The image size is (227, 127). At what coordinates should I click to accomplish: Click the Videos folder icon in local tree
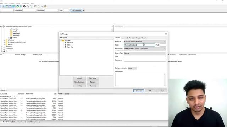coord(11,38)
